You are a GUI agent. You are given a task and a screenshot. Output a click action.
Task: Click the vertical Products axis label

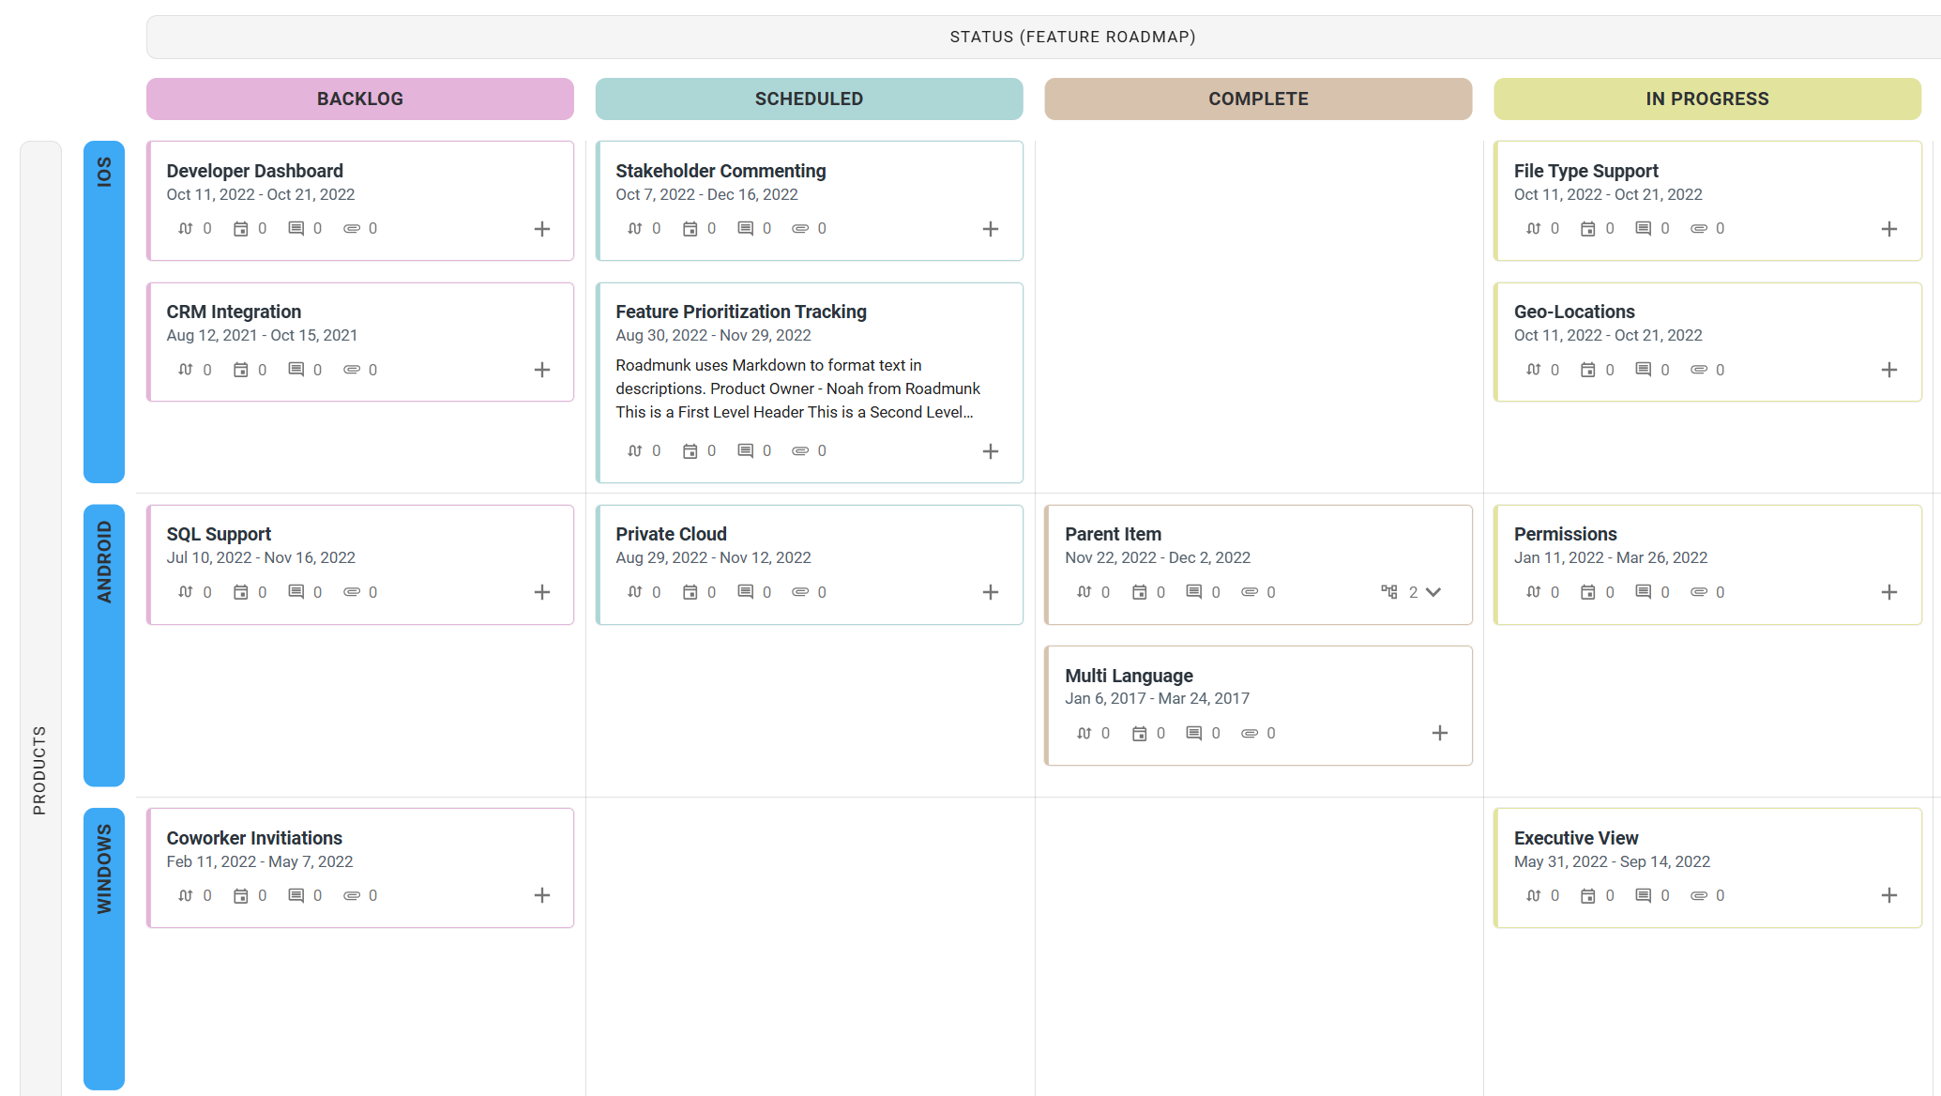pos(39,769)
